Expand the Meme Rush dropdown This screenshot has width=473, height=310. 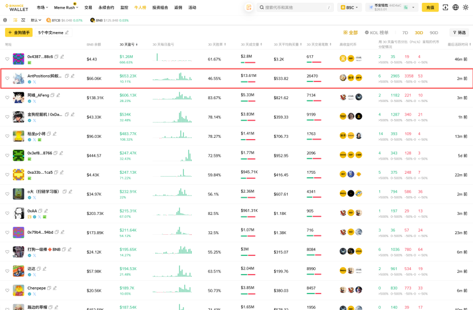tap(66, 7)
